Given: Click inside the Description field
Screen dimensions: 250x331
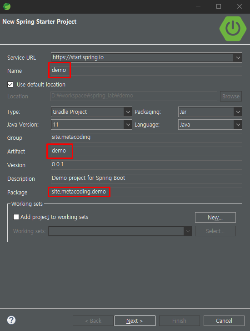Looking at the screenshot, I should pos(146,178).
